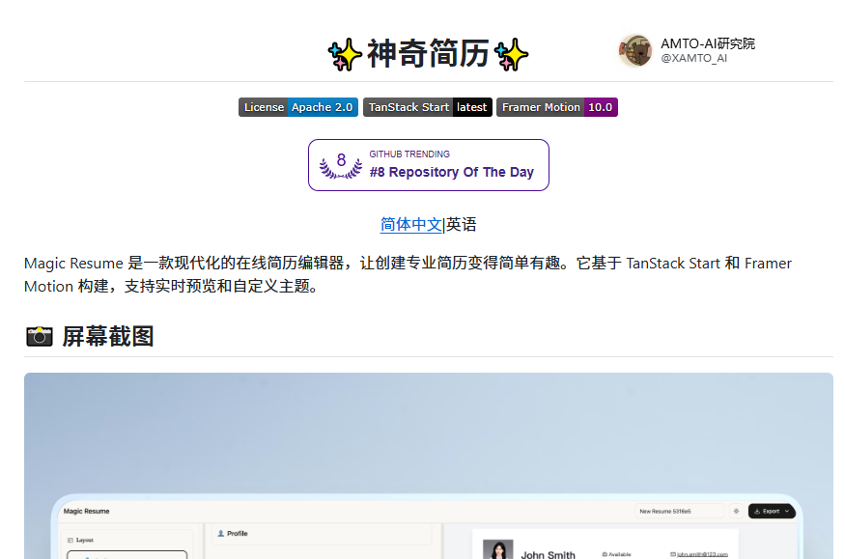
Task: Open the GitHub Trending #8 Repository badge
Action: click(x=429, y=165)
